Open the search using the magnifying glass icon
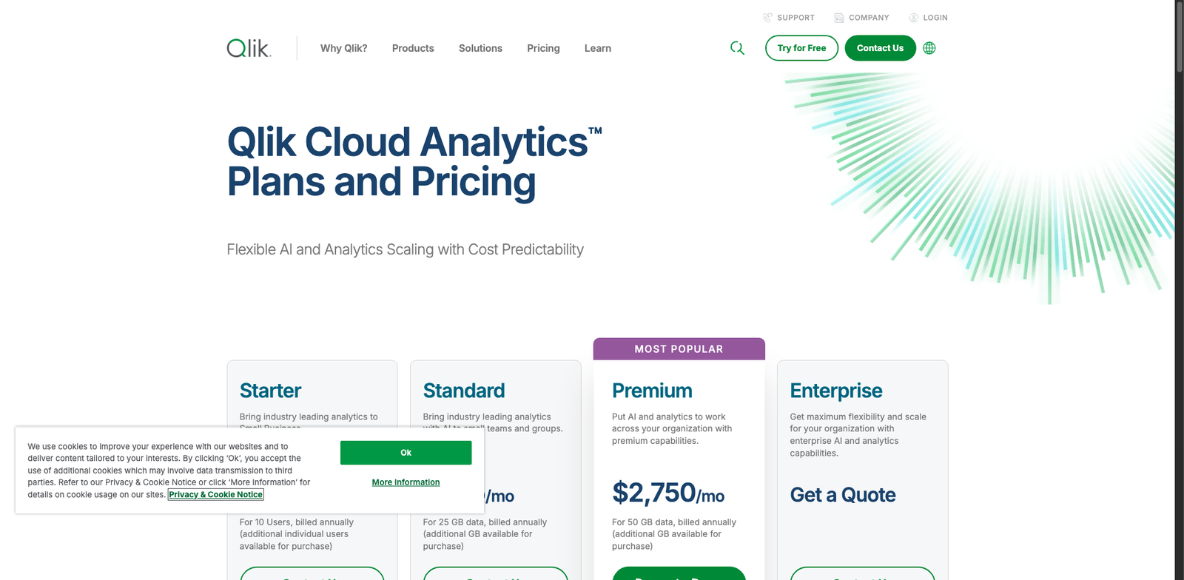The height and width of the screenshot is (580, 1184). click(x=737, y=47)
